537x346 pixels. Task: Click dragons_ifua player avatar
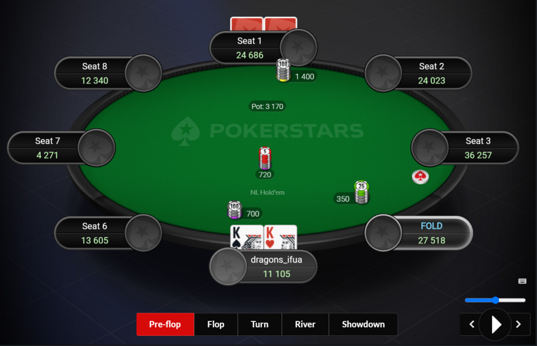tap(228, 266)
